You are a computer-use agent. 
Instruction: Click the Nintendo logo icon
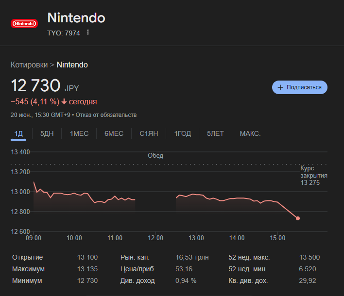pyautogui.click(x=24, y=23)
